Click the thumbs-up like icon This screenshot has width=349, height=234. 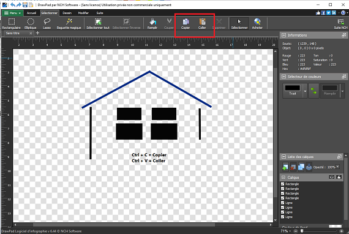(318, 13)
